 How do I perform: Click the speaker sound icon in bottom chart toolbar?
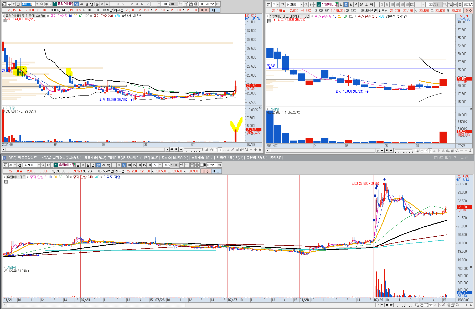[x=48, y=165]
